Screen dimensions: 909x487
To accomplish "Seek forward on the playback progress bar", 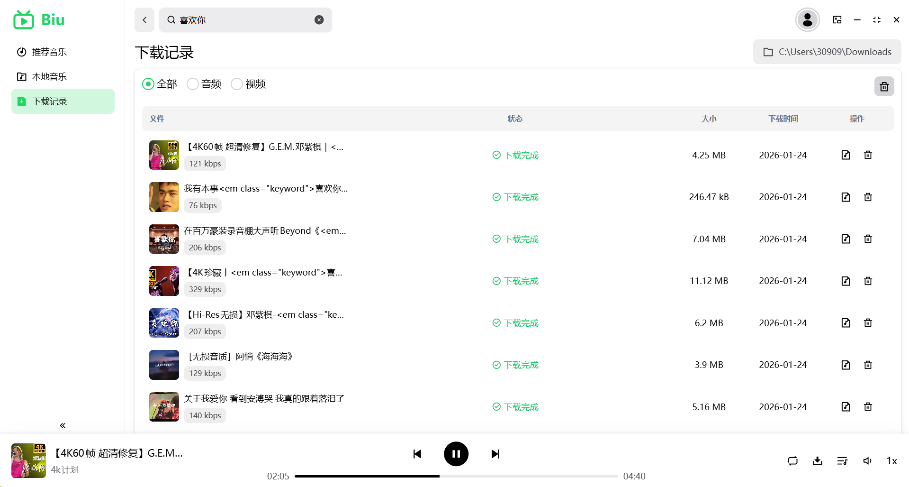I will tap(521, 476).
